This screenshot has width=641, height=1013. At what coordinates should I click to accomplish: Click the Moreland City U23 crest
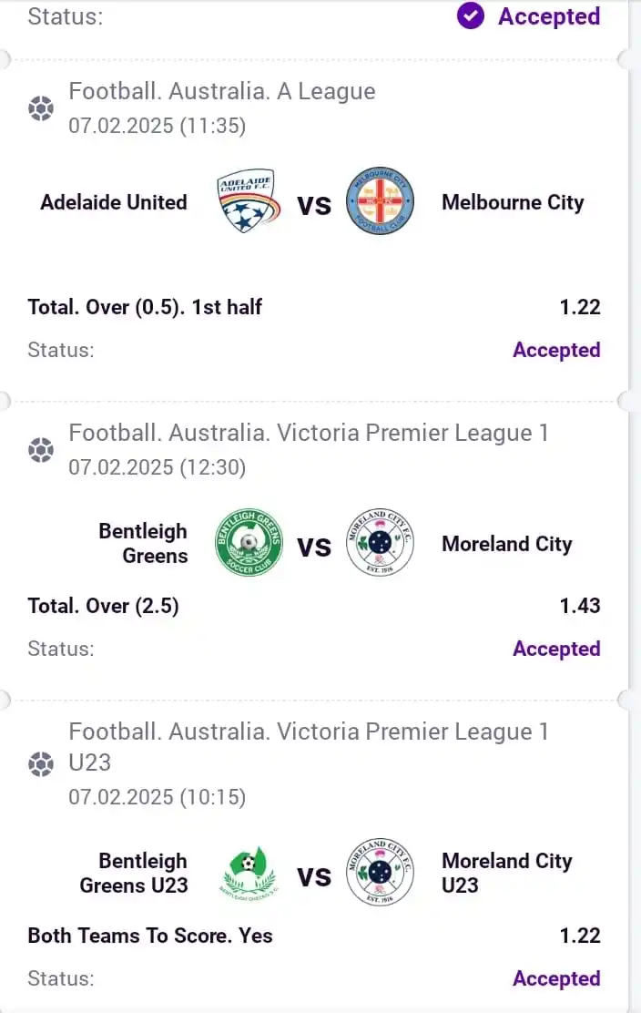coord(381,874)
